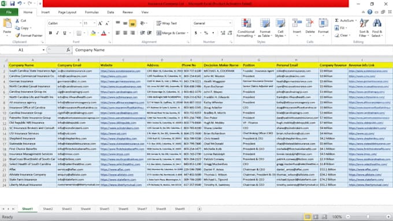Apply Accounting dollar format
Screen dimensions: 393x221
point(196,33)
